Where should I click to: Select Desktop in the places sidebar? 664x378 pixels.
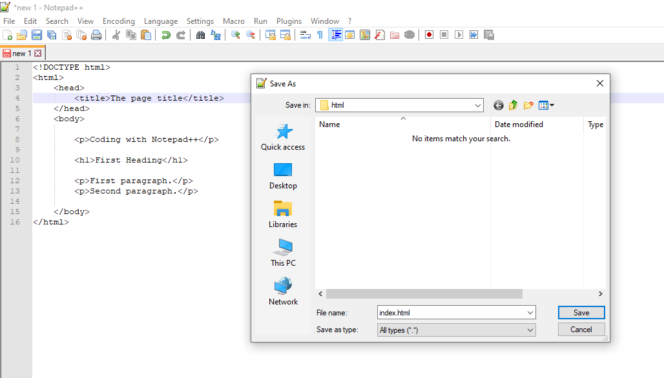click(283, 175)
